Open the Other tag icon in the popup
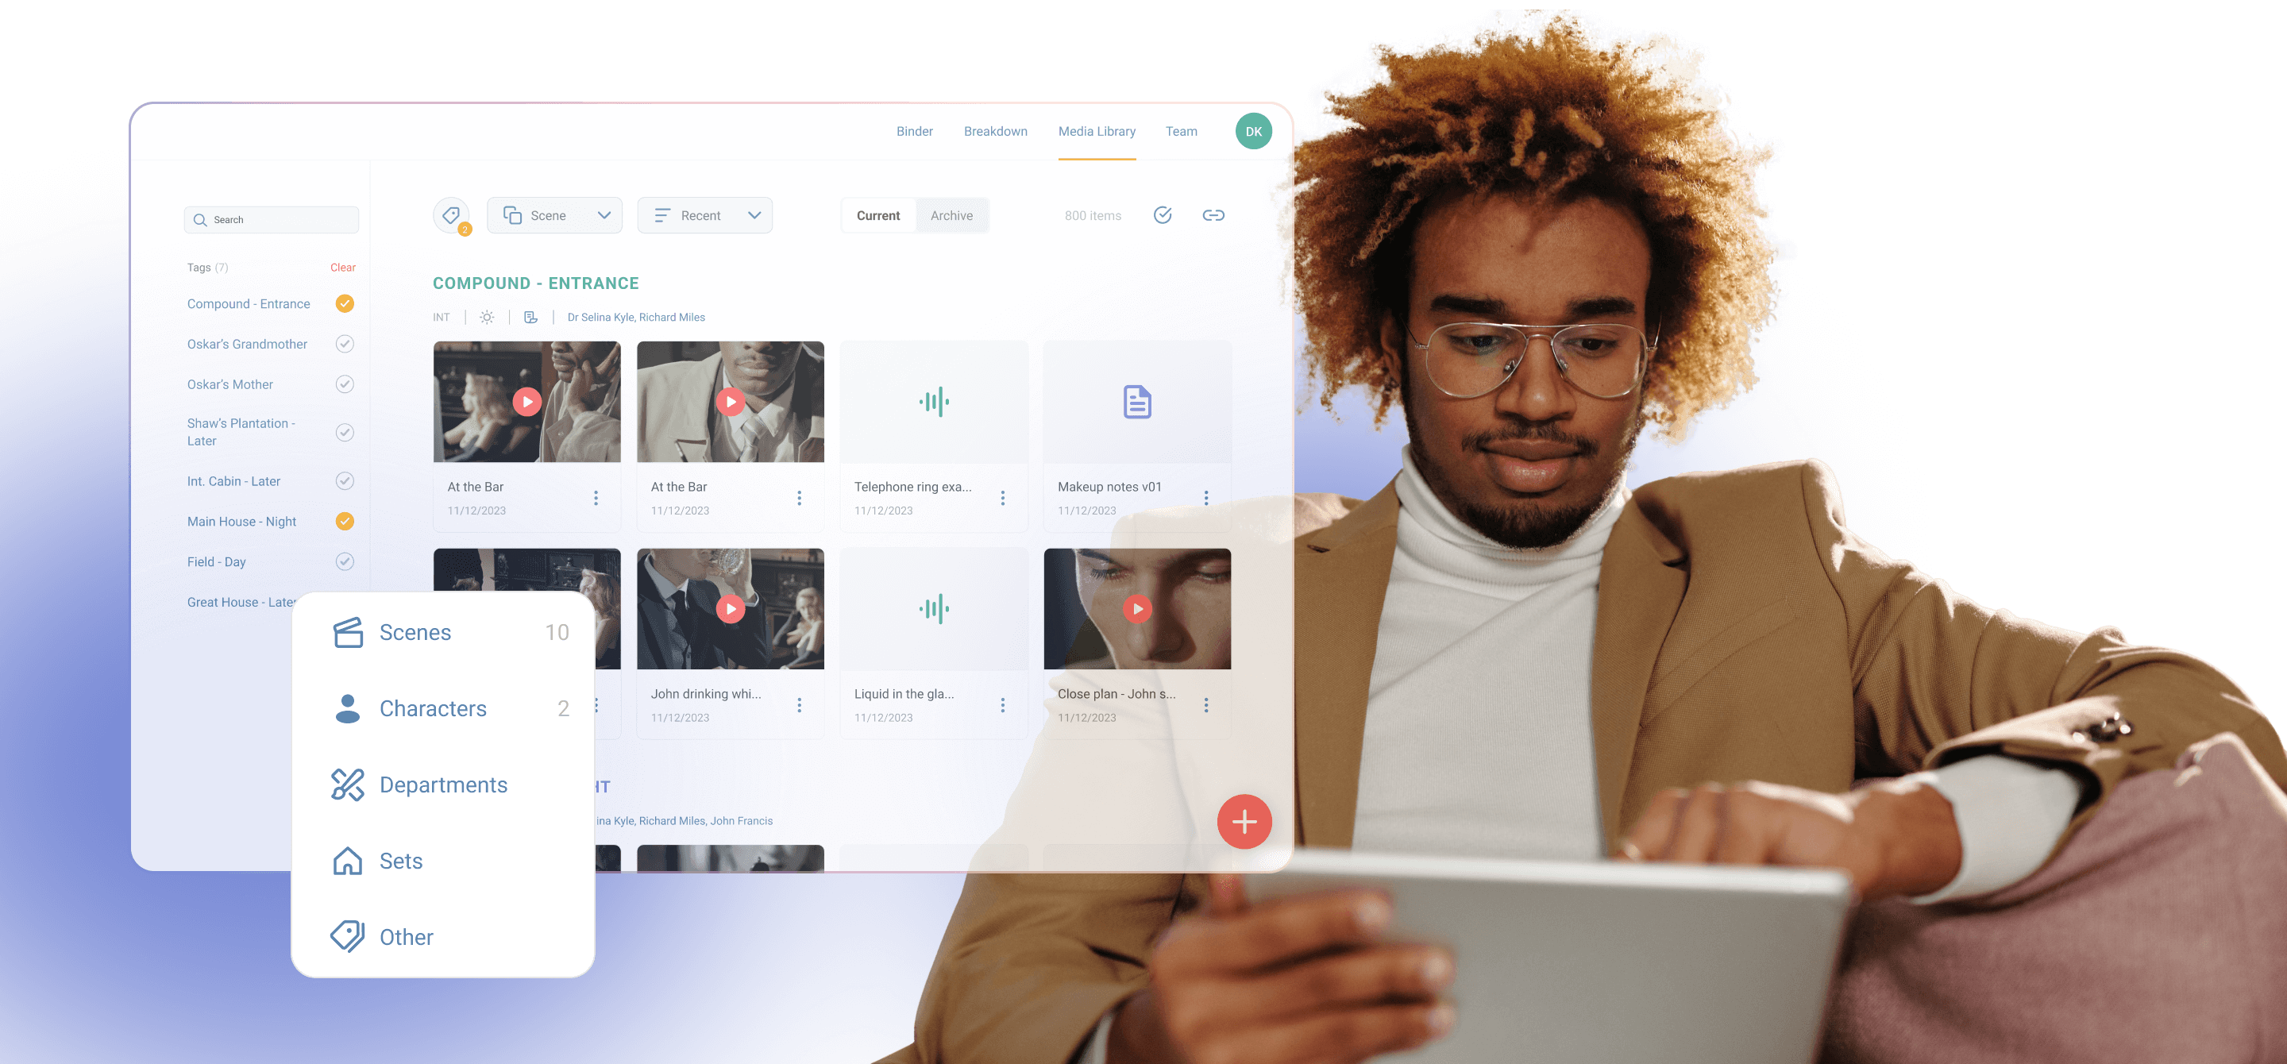 pos(348,936)
